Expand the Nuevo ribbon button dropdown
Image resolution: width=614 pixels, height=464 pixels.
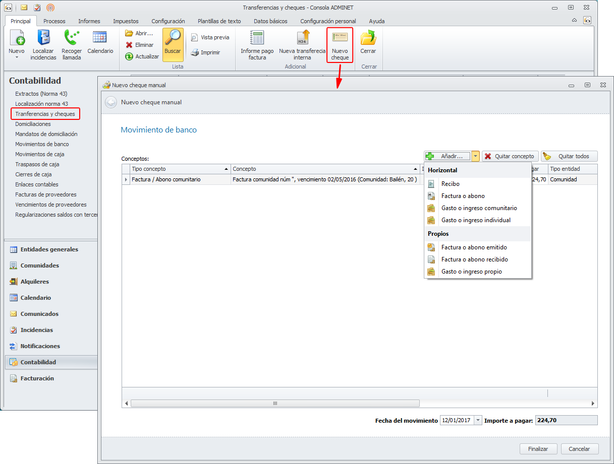click(17, 57)
